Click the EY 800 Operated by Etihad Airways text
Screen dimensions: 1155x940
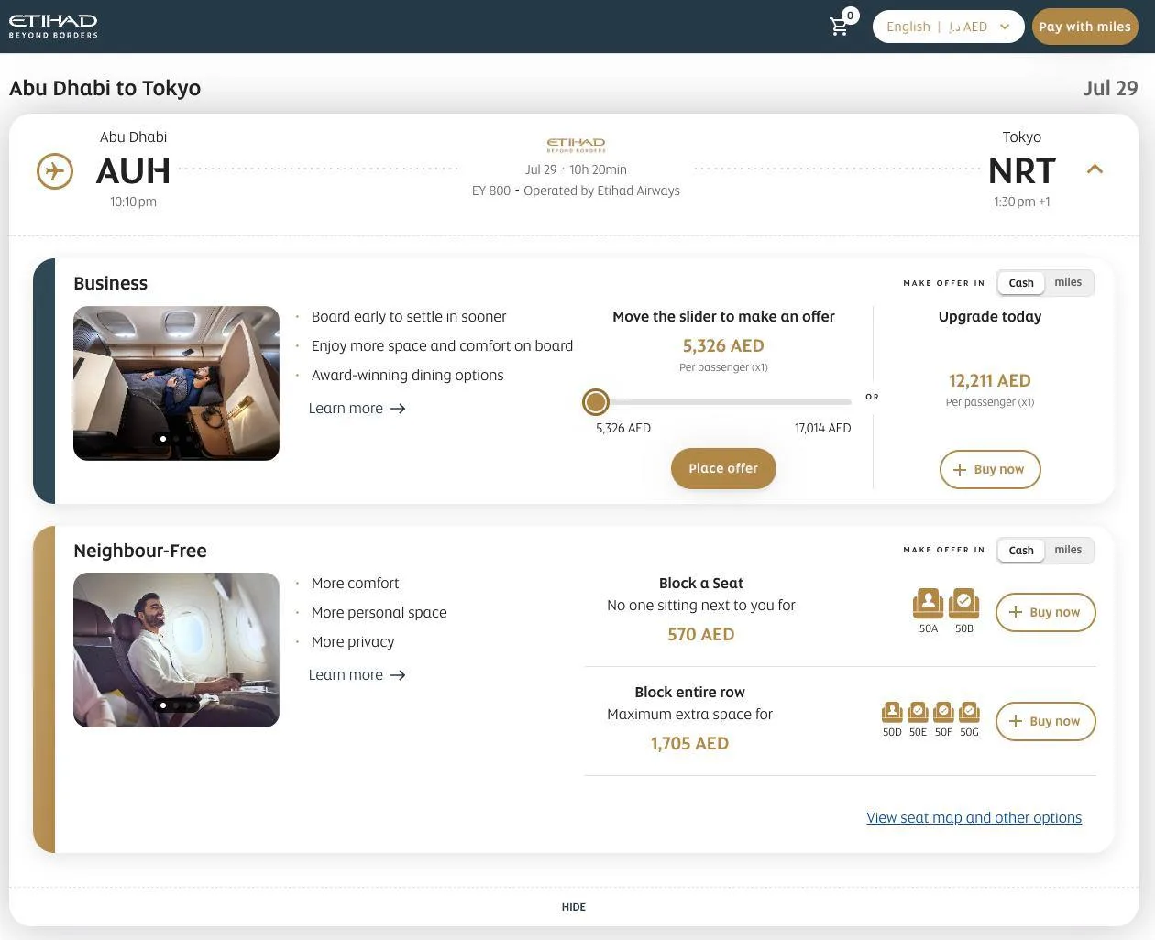[x=576, y=191]
